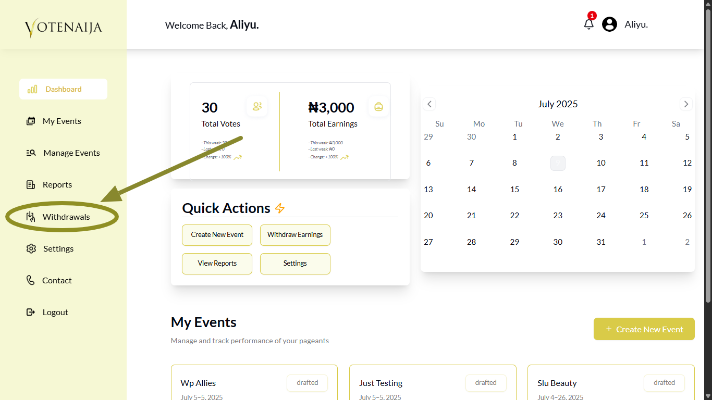The height and width of the screenshot is (400, 712).
Task: Click the Reports document icon
Action: click(31, 184)
